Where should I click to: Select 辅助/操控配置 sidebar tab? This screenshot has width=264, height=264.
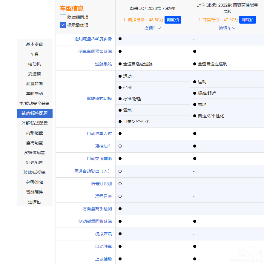(35, 113)
